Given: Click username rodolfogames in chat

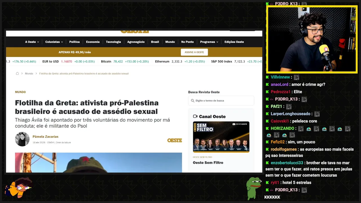Looking at the screenshot, I should pos(284,149).
